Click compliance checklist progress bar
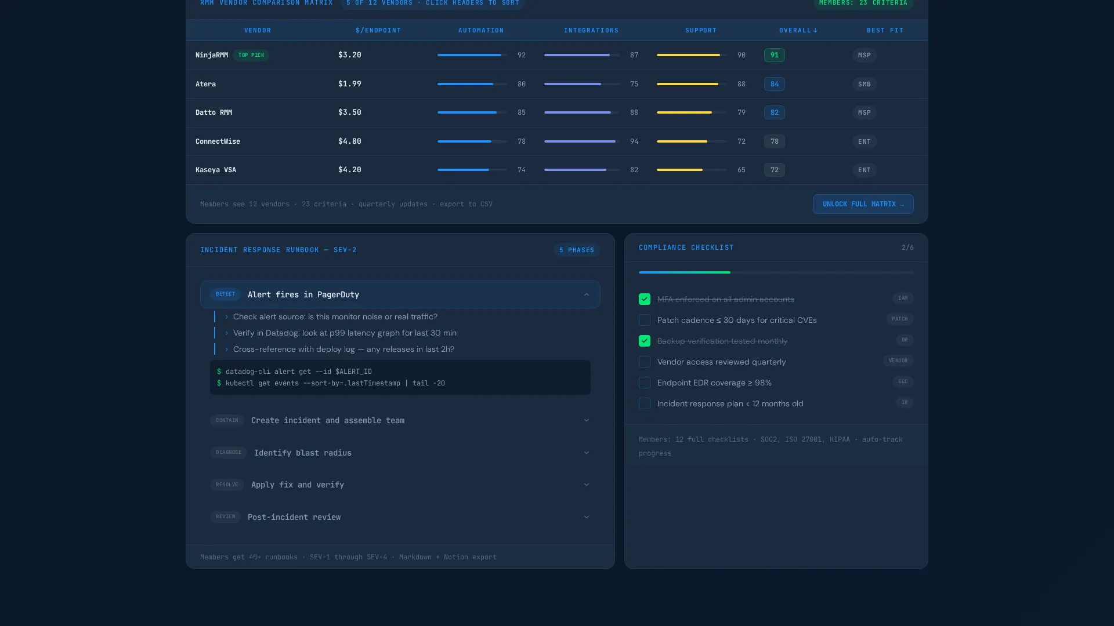This screenshot has width=1114, height=626. coord(776,272)
